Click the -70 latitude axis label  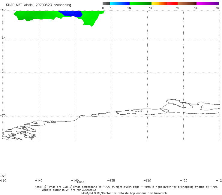pos(3,72)
